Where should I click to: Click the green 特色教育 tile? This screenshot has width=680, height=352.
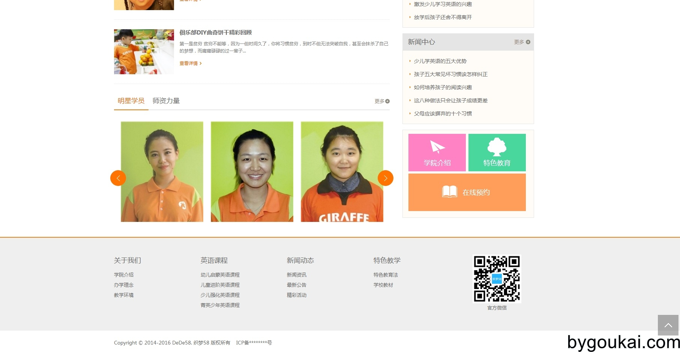[497, 153]
